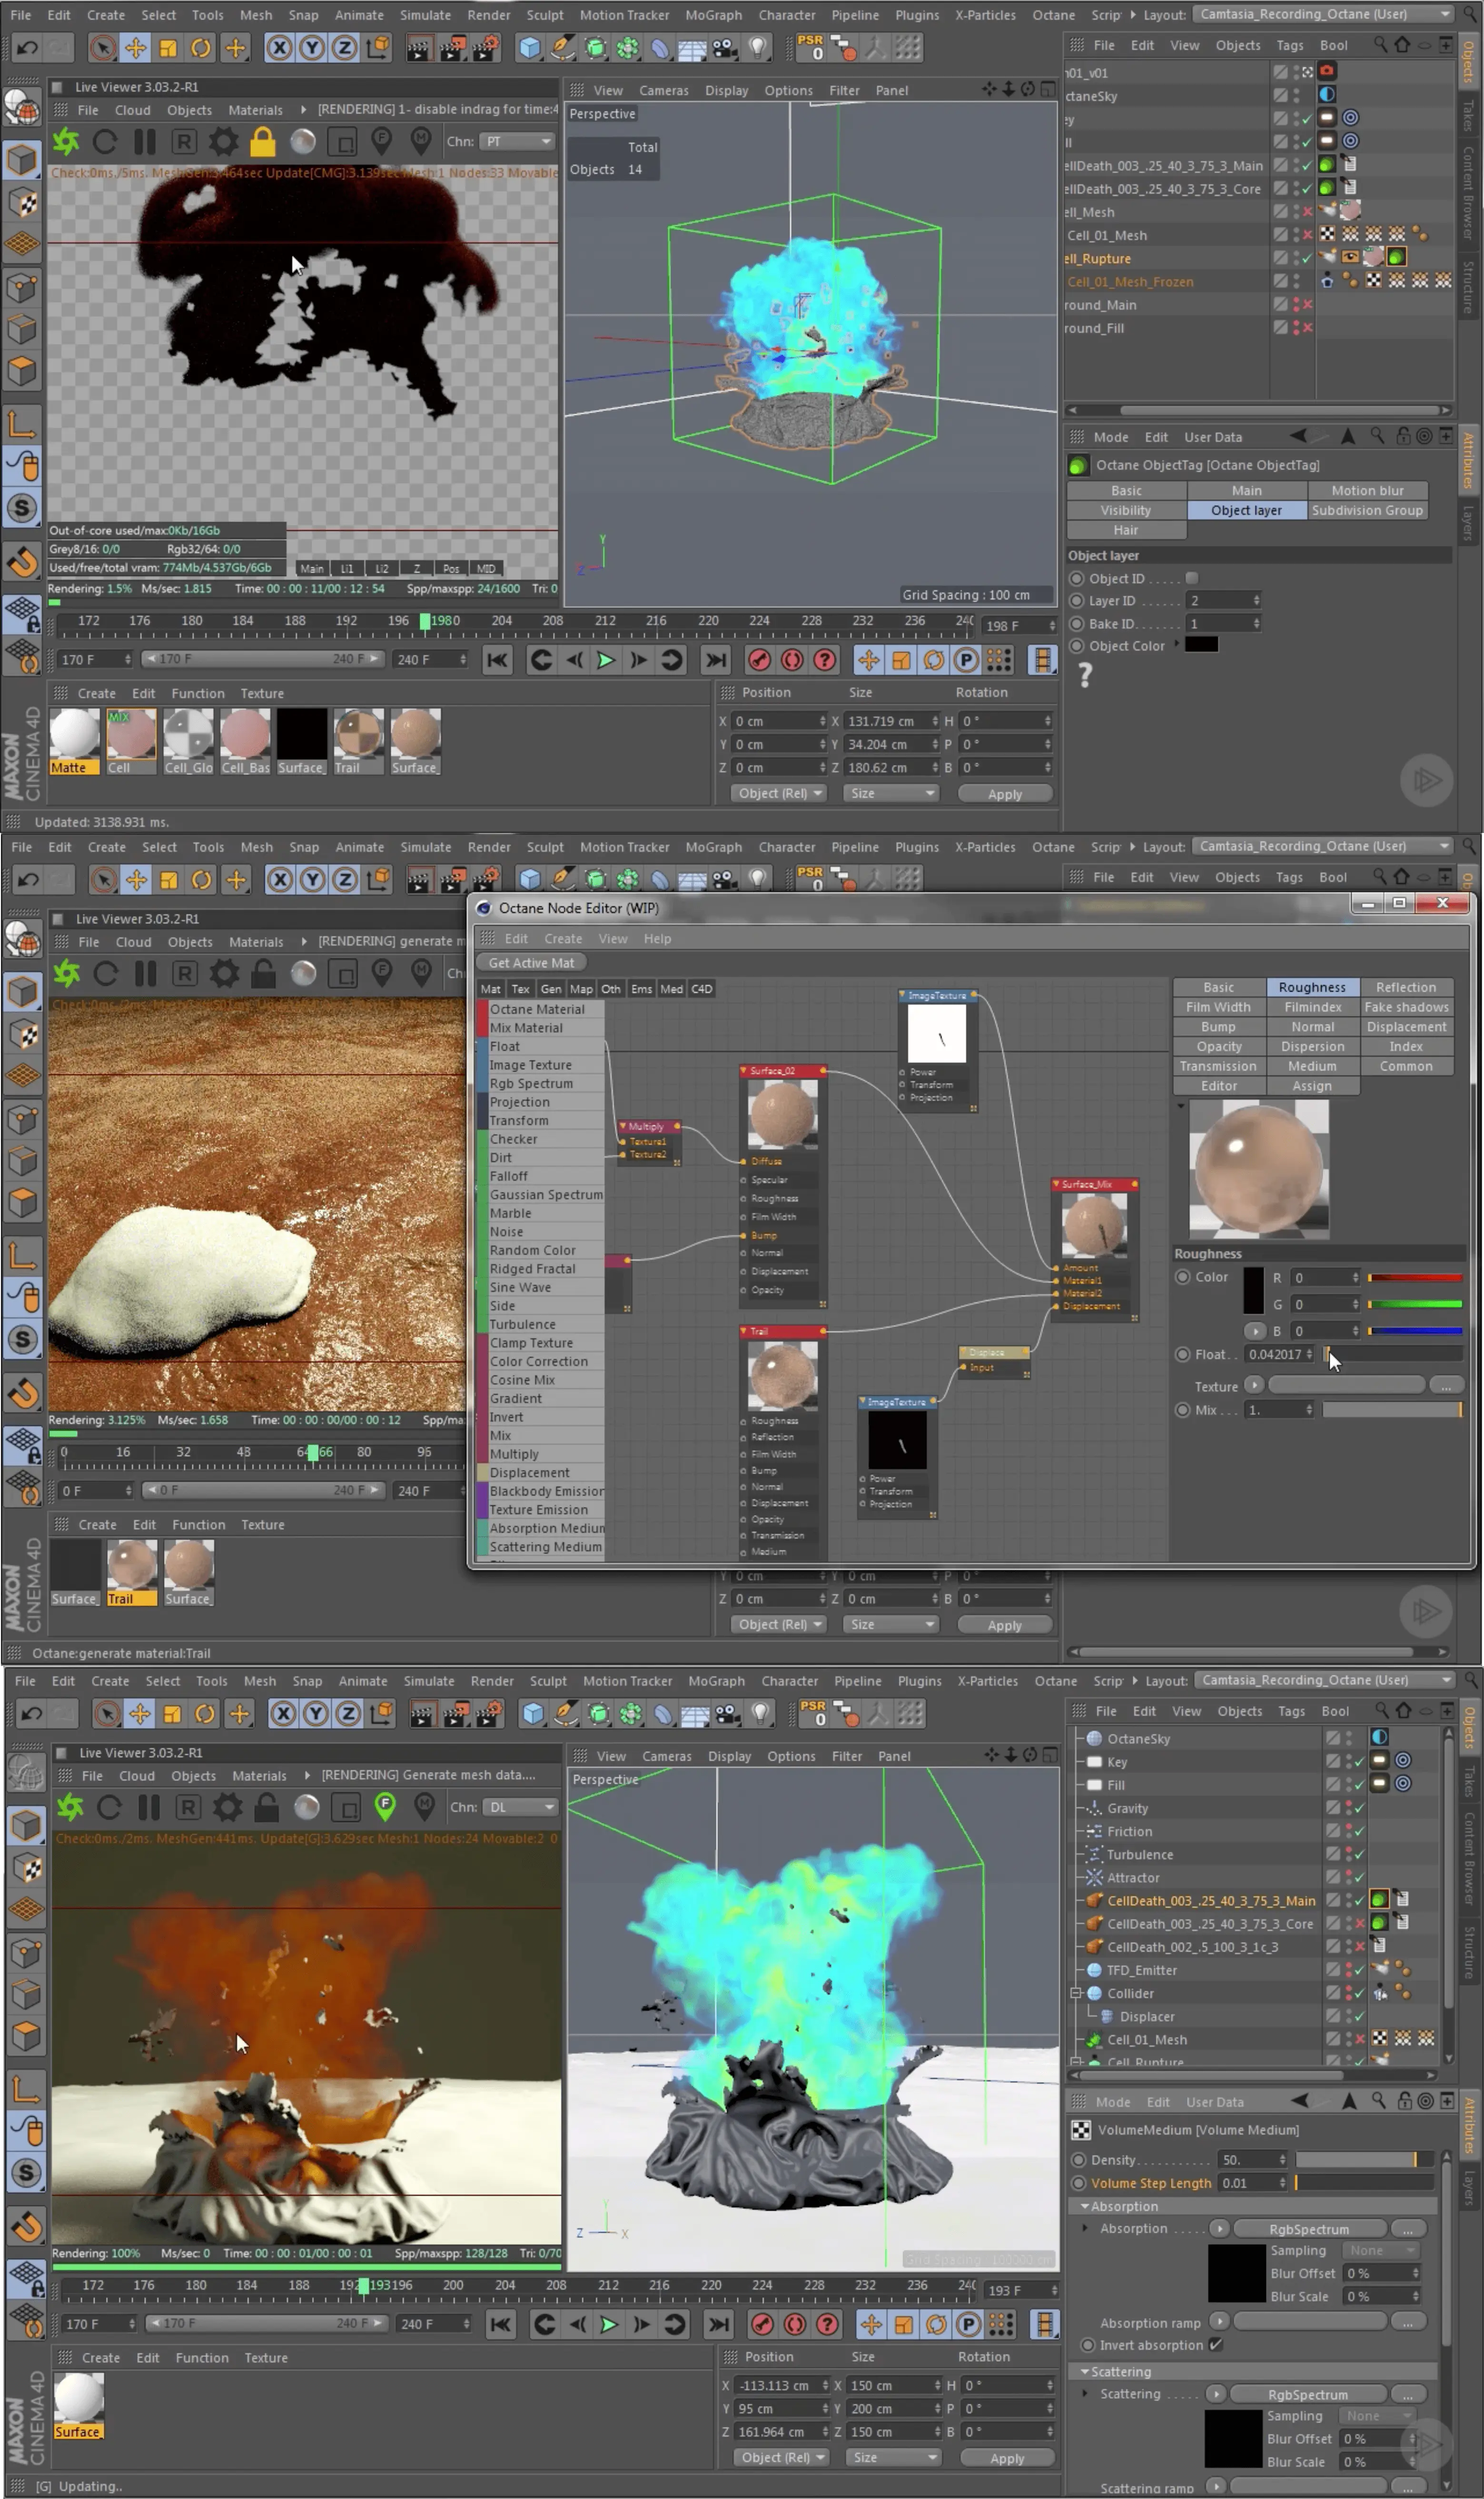Click Blackbody Emission in the node list
This screenshot has height=2499, width=1484.
tap(546, 1491)
